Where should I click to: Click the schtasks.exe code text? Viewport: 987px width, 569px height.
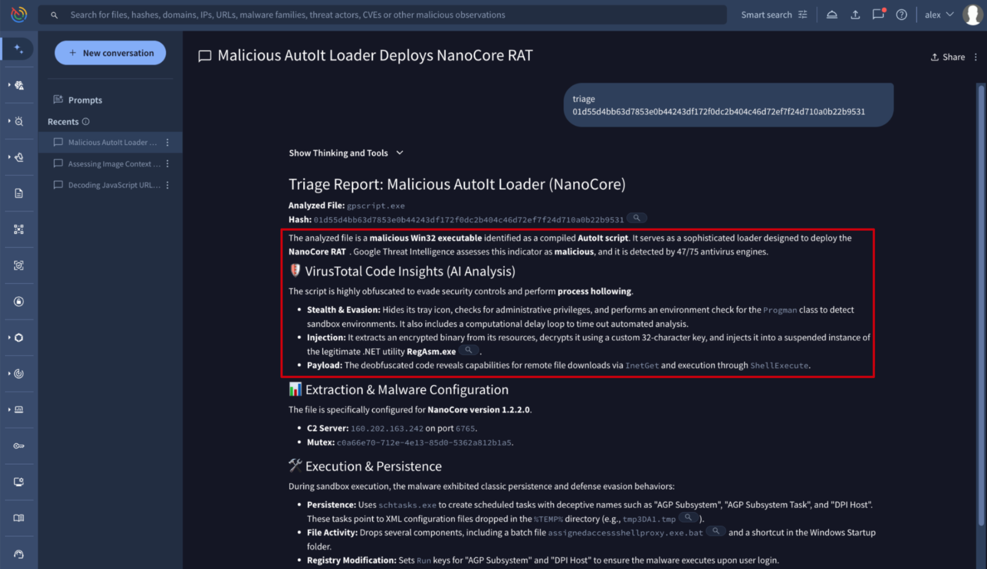tap(407, 505)
